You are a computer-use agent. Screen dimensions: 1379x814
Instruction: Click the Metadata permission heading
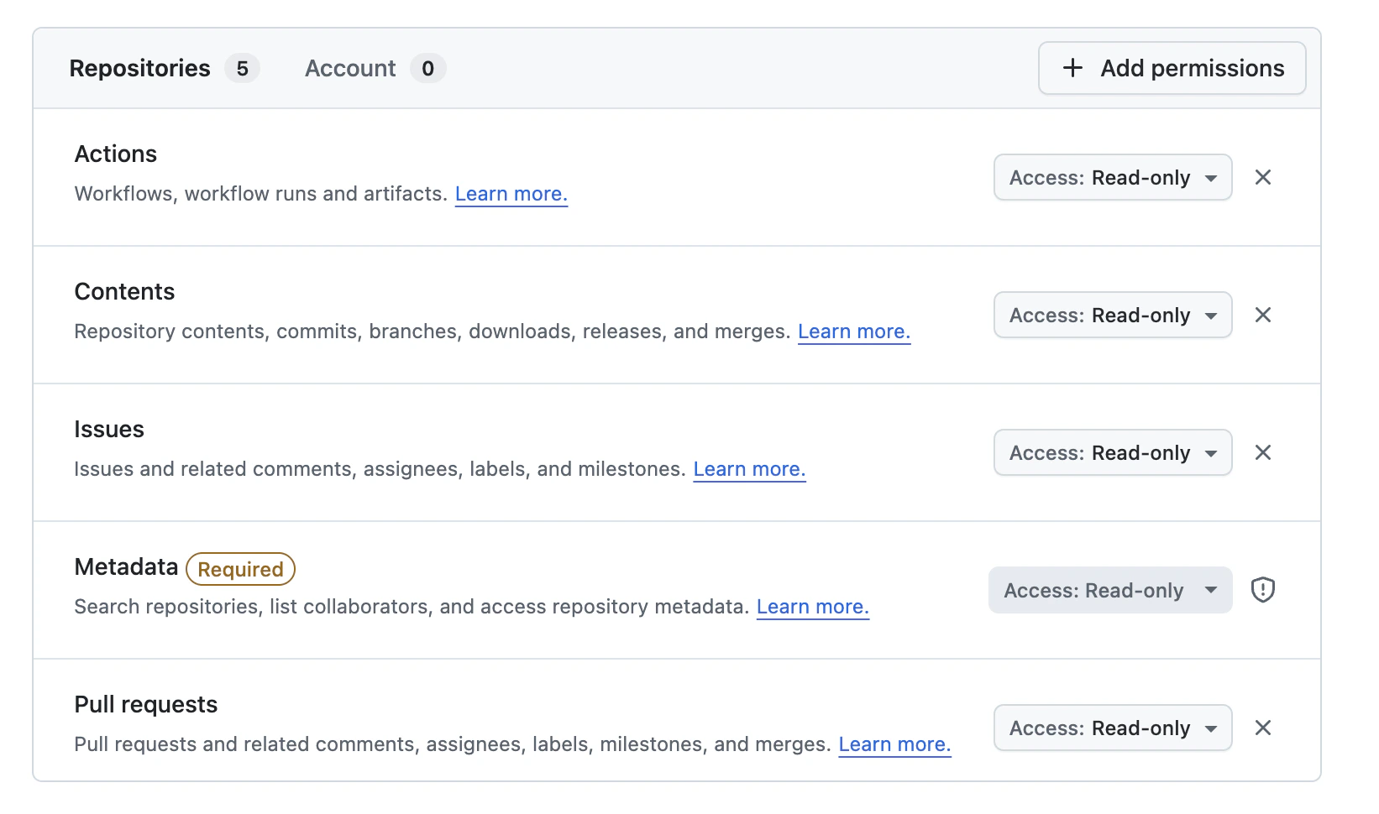(126, 566)
